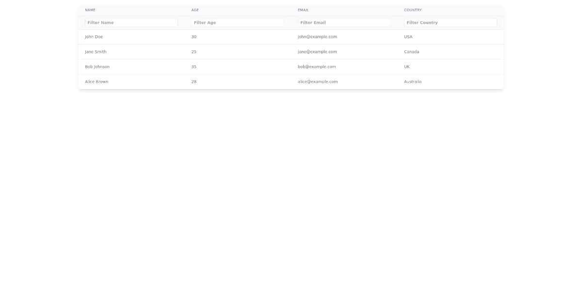582x305 pixels.
Task: Select the Bob Johnson row
Action: [x=97, y=67]
